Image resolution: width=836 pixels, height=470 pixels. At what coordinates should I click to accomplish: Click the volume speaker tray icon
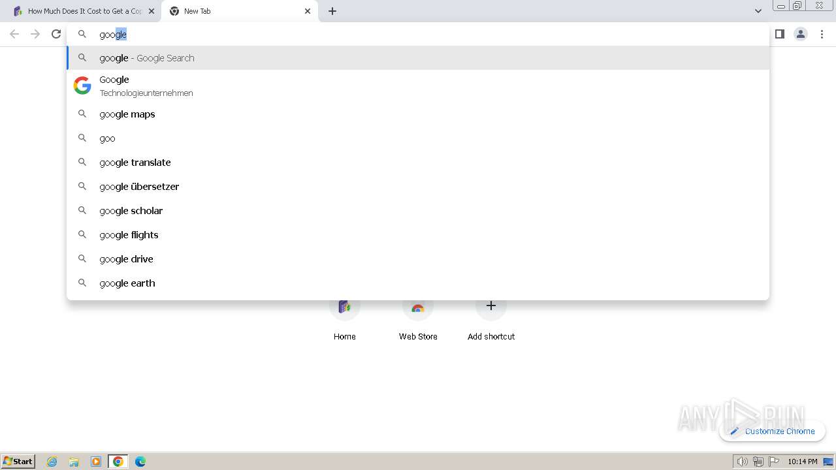(742, 462)
